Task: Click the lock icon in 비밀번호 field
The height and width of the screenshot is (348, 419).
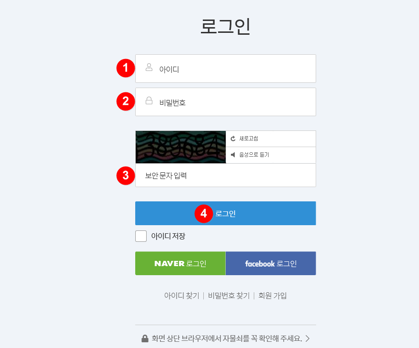Action: click(x=149, y=101)
